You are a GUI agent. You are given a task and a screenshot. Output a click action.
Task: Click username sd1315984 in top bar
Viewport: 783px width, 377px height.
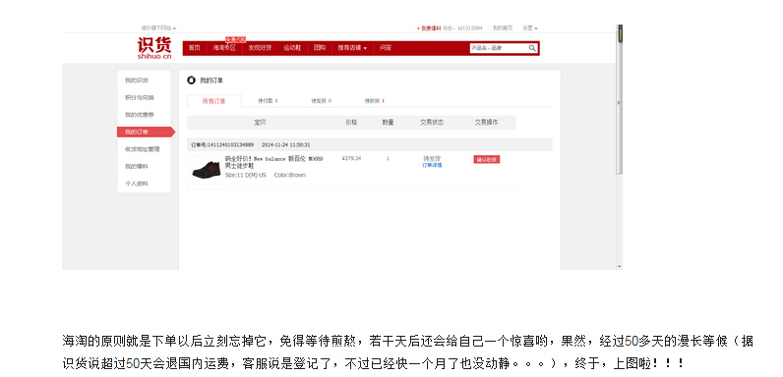469,28
